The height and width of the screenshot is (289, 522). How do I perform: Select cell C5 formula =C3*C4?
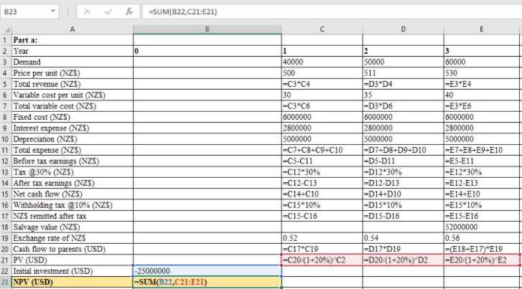click(320, 83)
